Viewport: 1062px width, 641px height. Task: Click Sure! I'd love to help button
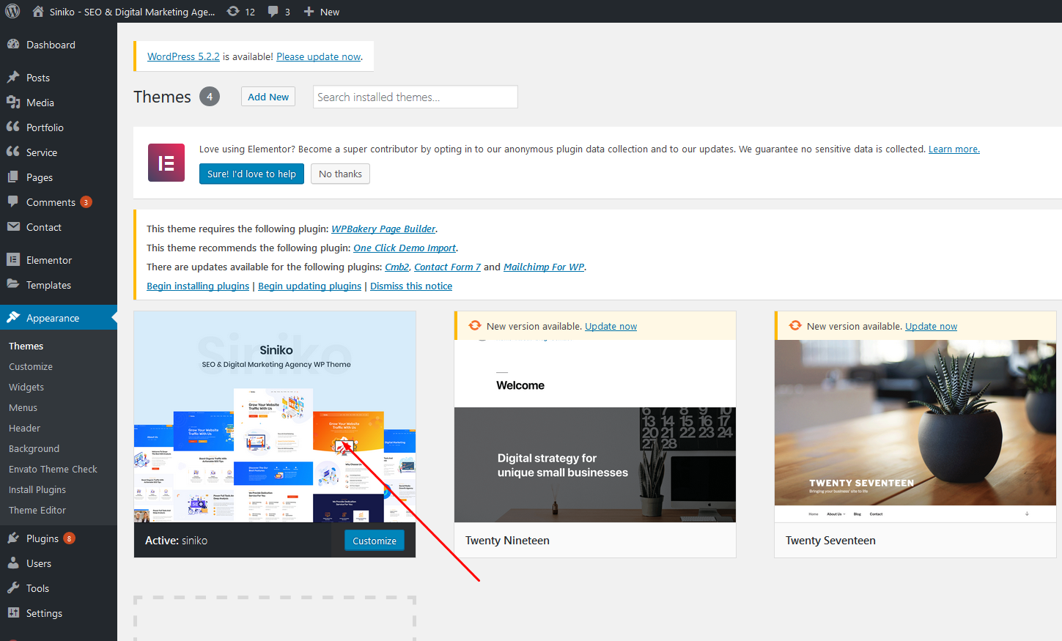tap(251, 174)
